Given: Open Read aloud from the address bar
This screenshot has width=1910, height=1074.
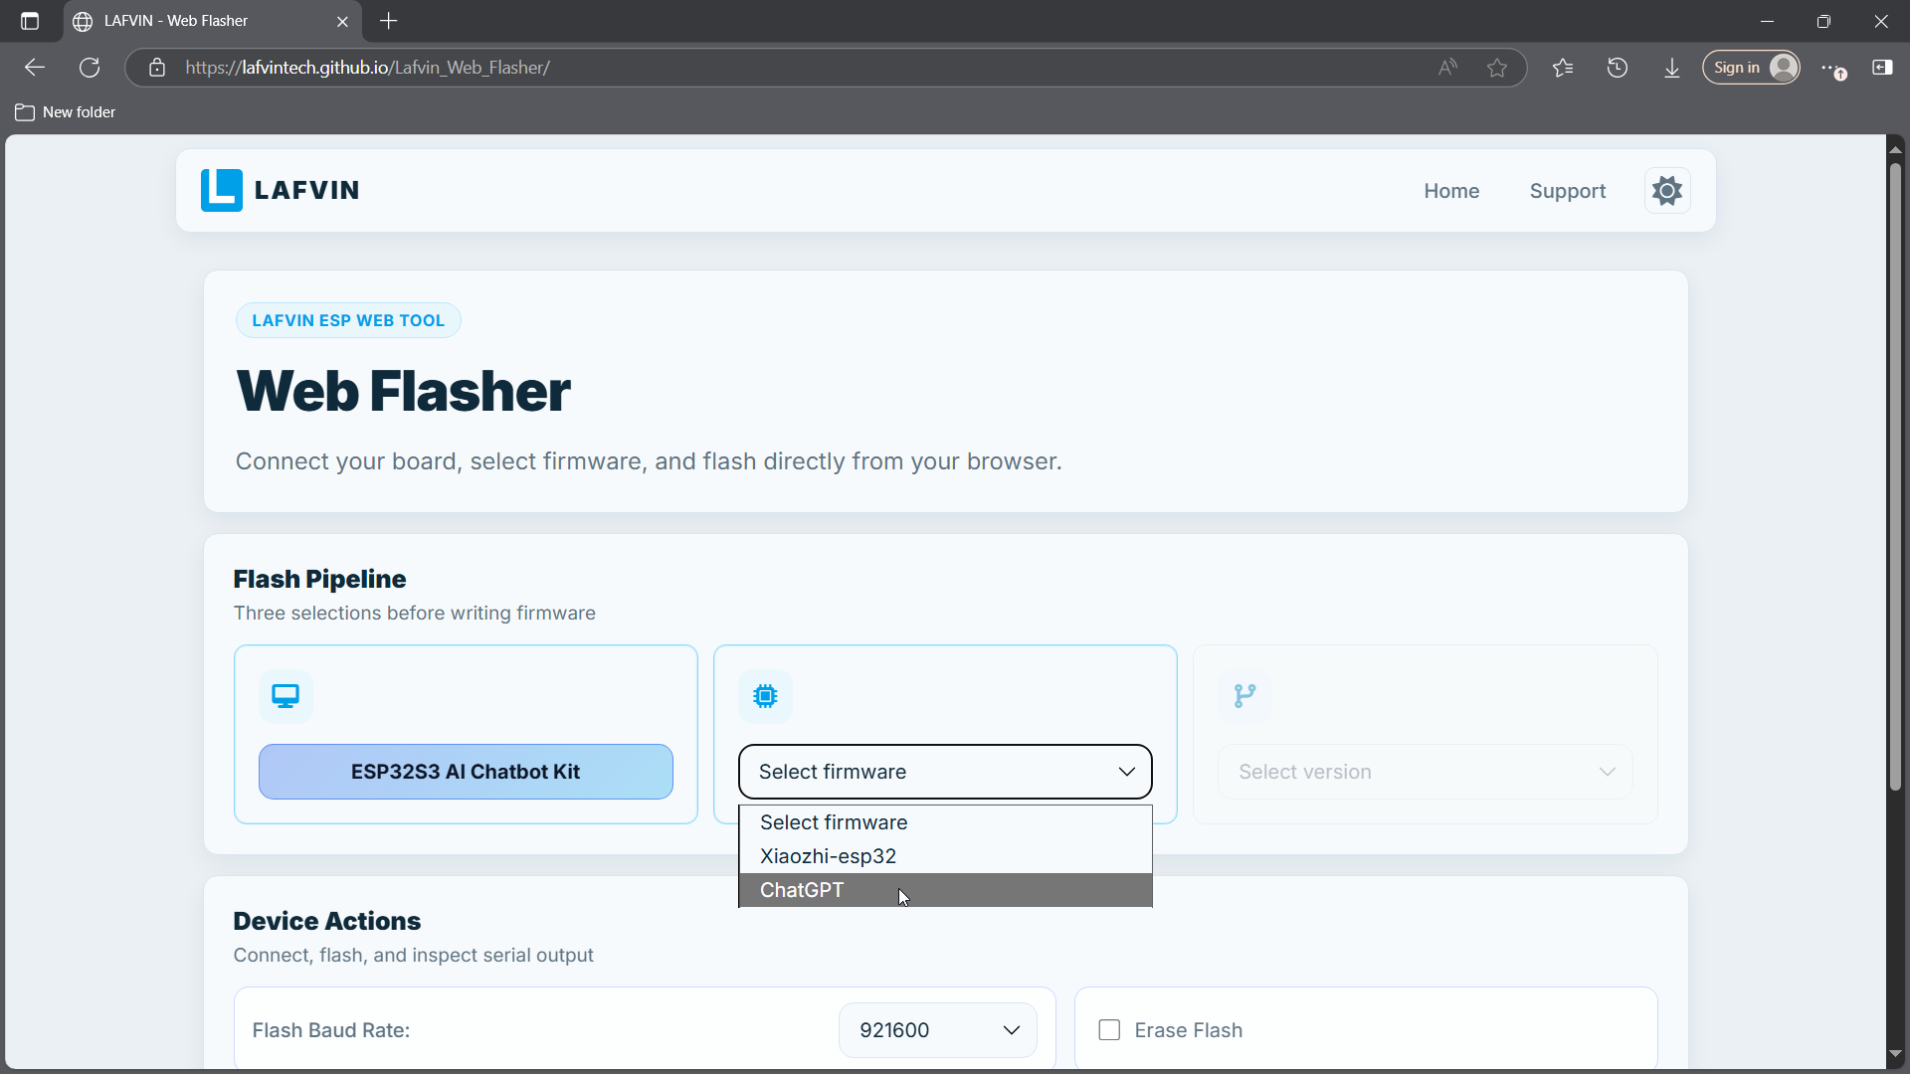Looking at the screenshot, I should (x=1447, y=68).
